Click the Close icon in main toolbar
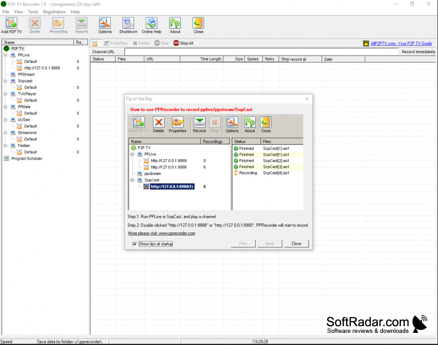Image resolution: width=438 pixels, height=345 pixels. (198, 26)
